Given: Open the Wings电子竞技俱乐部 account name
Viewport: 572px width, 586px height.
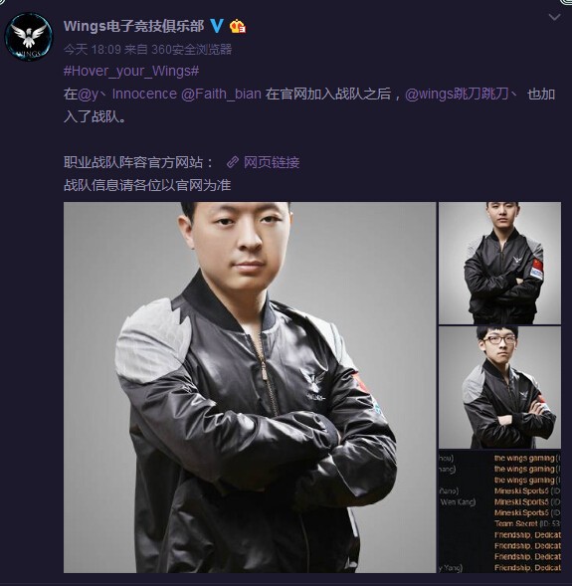Looking at the screenshot, I should 133,26.
